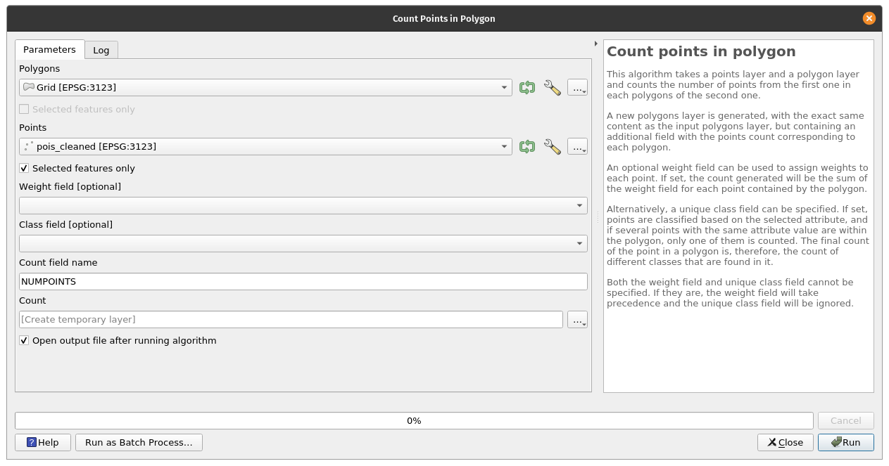The height and width of the screenshot is (466, 889).
Task: Open advanced options wrench for Polygons
Action: click(x=553, y=88)
